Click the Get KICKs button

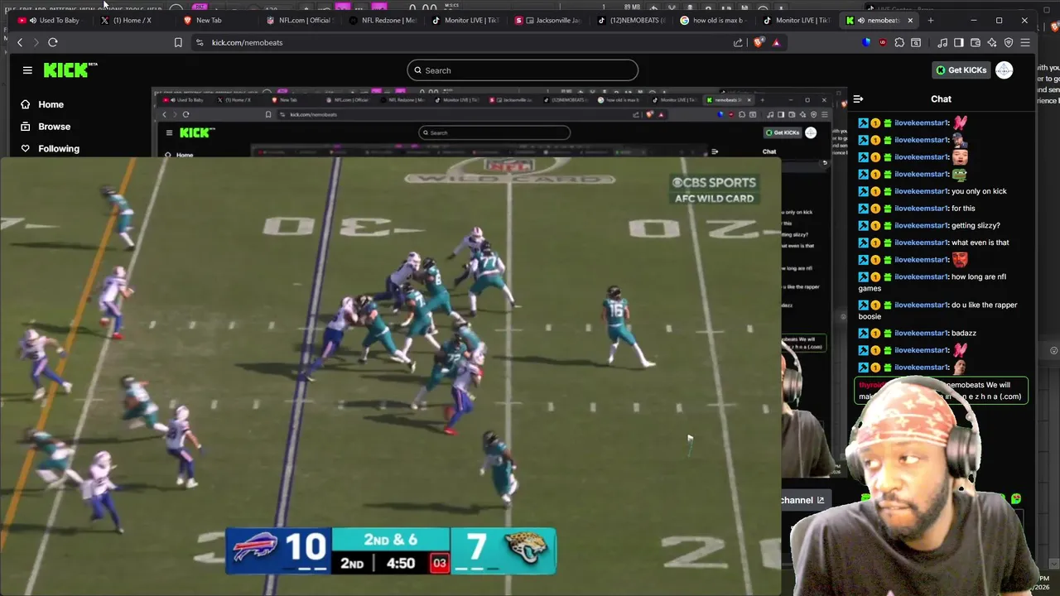point(961,70)
